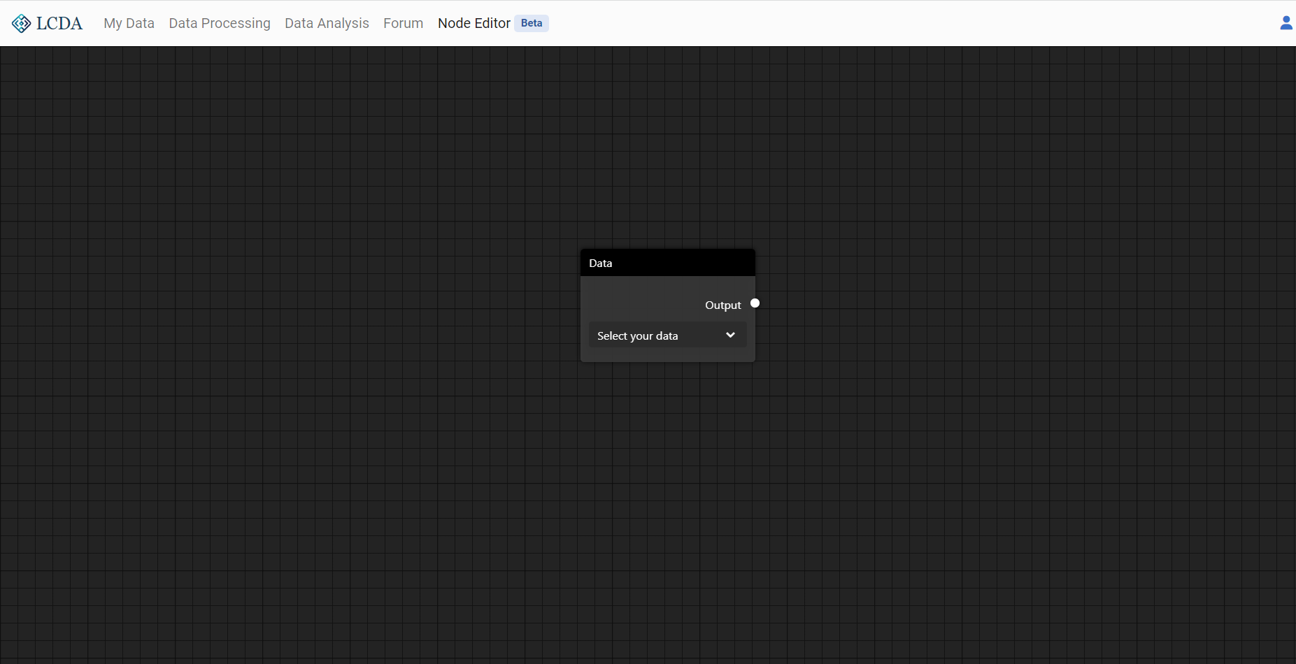The width and height of the screenshot is (1296, 664).
Task: Click the LCDA diamond logo icon
Action: 22,23
